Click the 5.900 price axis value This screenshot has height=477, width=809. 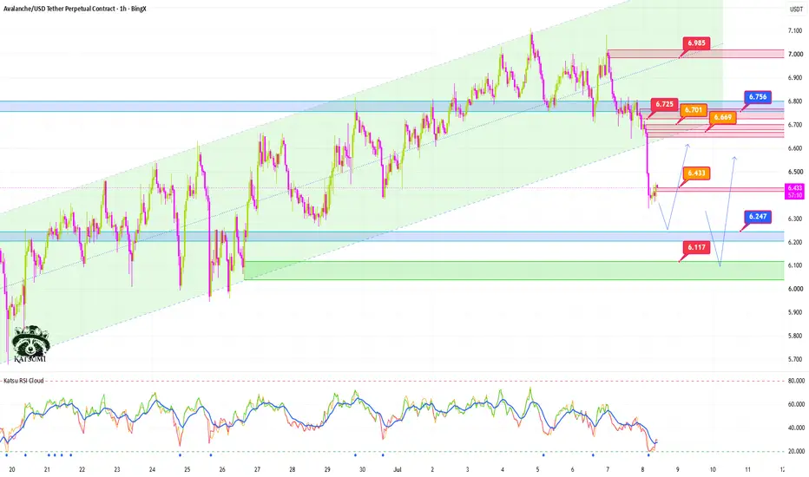tap(795, 312)
